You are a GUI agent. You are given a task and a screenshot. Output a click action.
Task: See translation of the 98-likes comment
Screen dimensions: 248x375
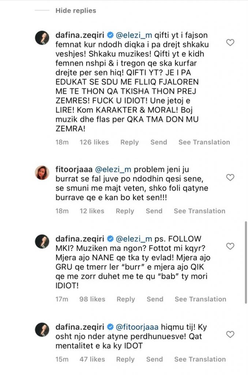pos(200,299)
